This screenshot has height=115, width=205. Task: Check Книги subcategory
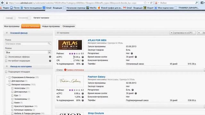click(x=12, y=103)
